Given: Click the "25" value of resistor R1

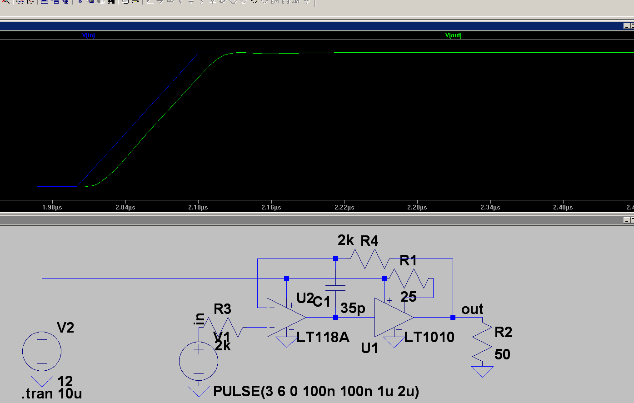Looking at the screenshot, I should click(409, 297).
